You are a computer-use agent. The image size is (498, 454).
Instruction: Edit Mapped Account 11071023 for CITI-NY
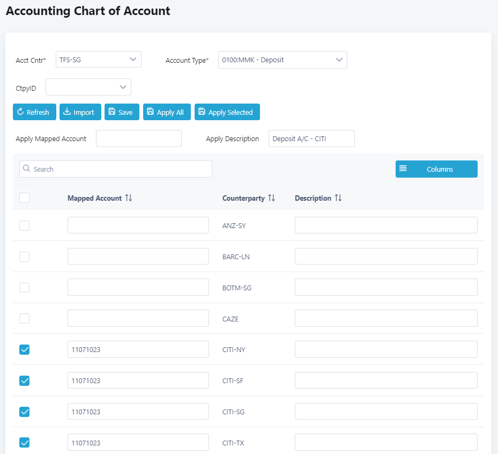click(x=138, y=349)
